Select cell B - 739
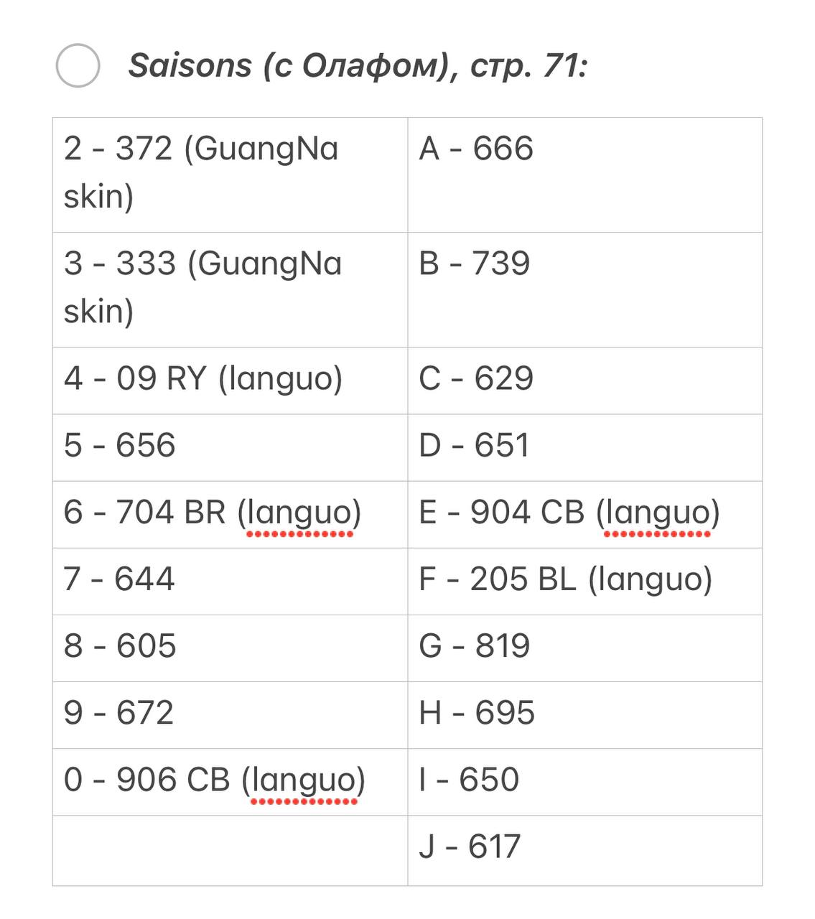The height and width of the screenshot is (919, 815). [585, 289]
